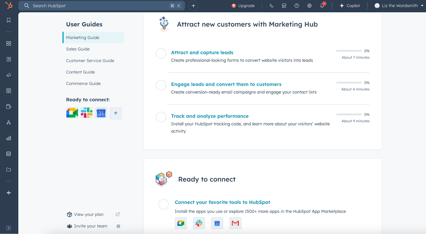426x234 pixels.
Task: Open Connect your favorite tools to HubSpot
Action: point(222,202)
